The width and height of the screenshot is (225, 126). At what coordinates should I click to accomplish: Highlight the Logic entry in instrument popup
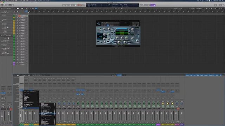[31, 108]
